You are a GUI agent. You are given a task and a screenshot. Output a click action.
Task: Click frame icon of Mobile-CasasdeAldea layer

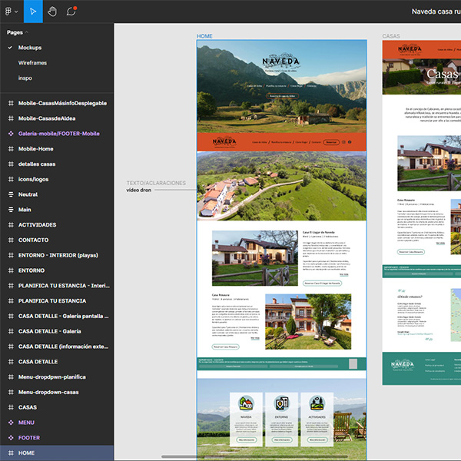11,118
